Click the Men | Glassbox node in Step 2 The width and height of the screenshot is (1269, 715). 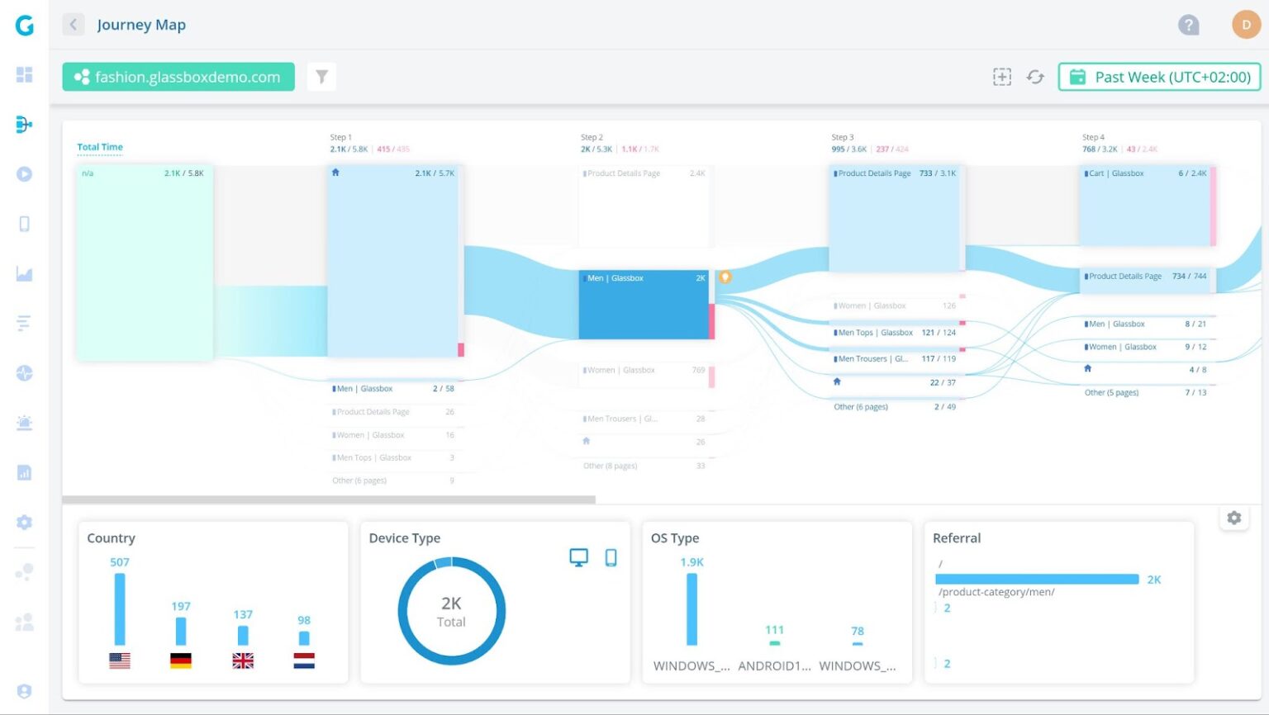coord(644,304)
